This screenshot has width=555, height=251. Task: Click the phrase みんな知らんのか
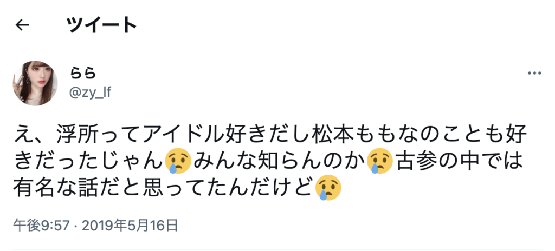pyautogui.click(x=279, y=161)
